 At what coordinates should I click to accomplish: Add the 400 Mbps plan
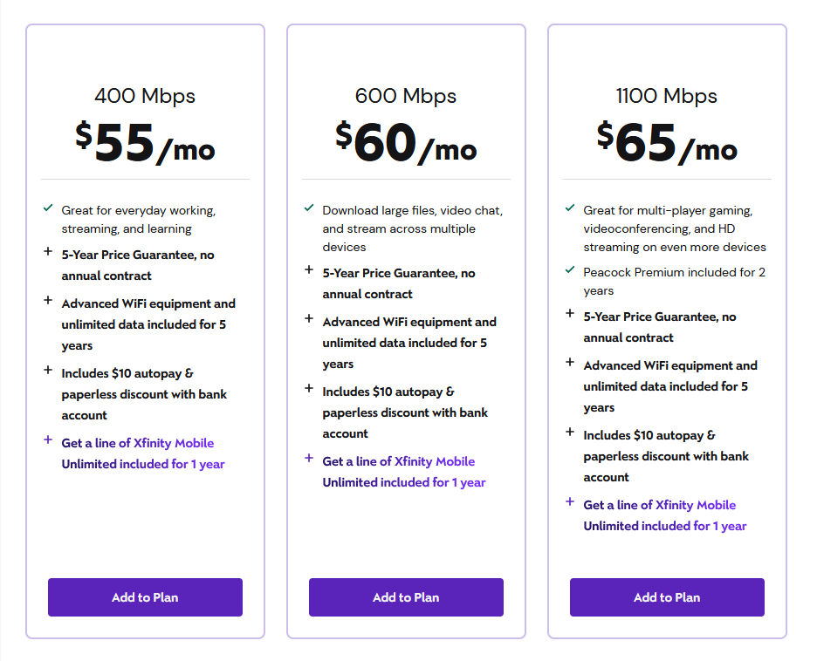pos(146,597)
